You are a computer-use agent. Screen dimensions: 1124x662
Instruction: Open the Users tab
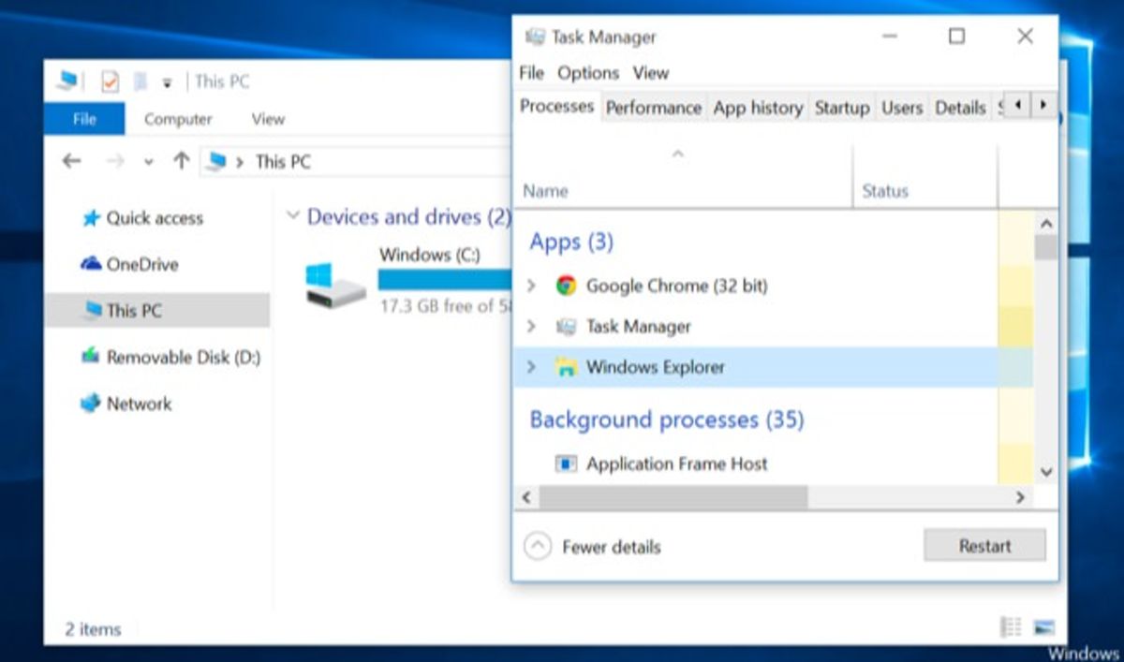point(902,108)
